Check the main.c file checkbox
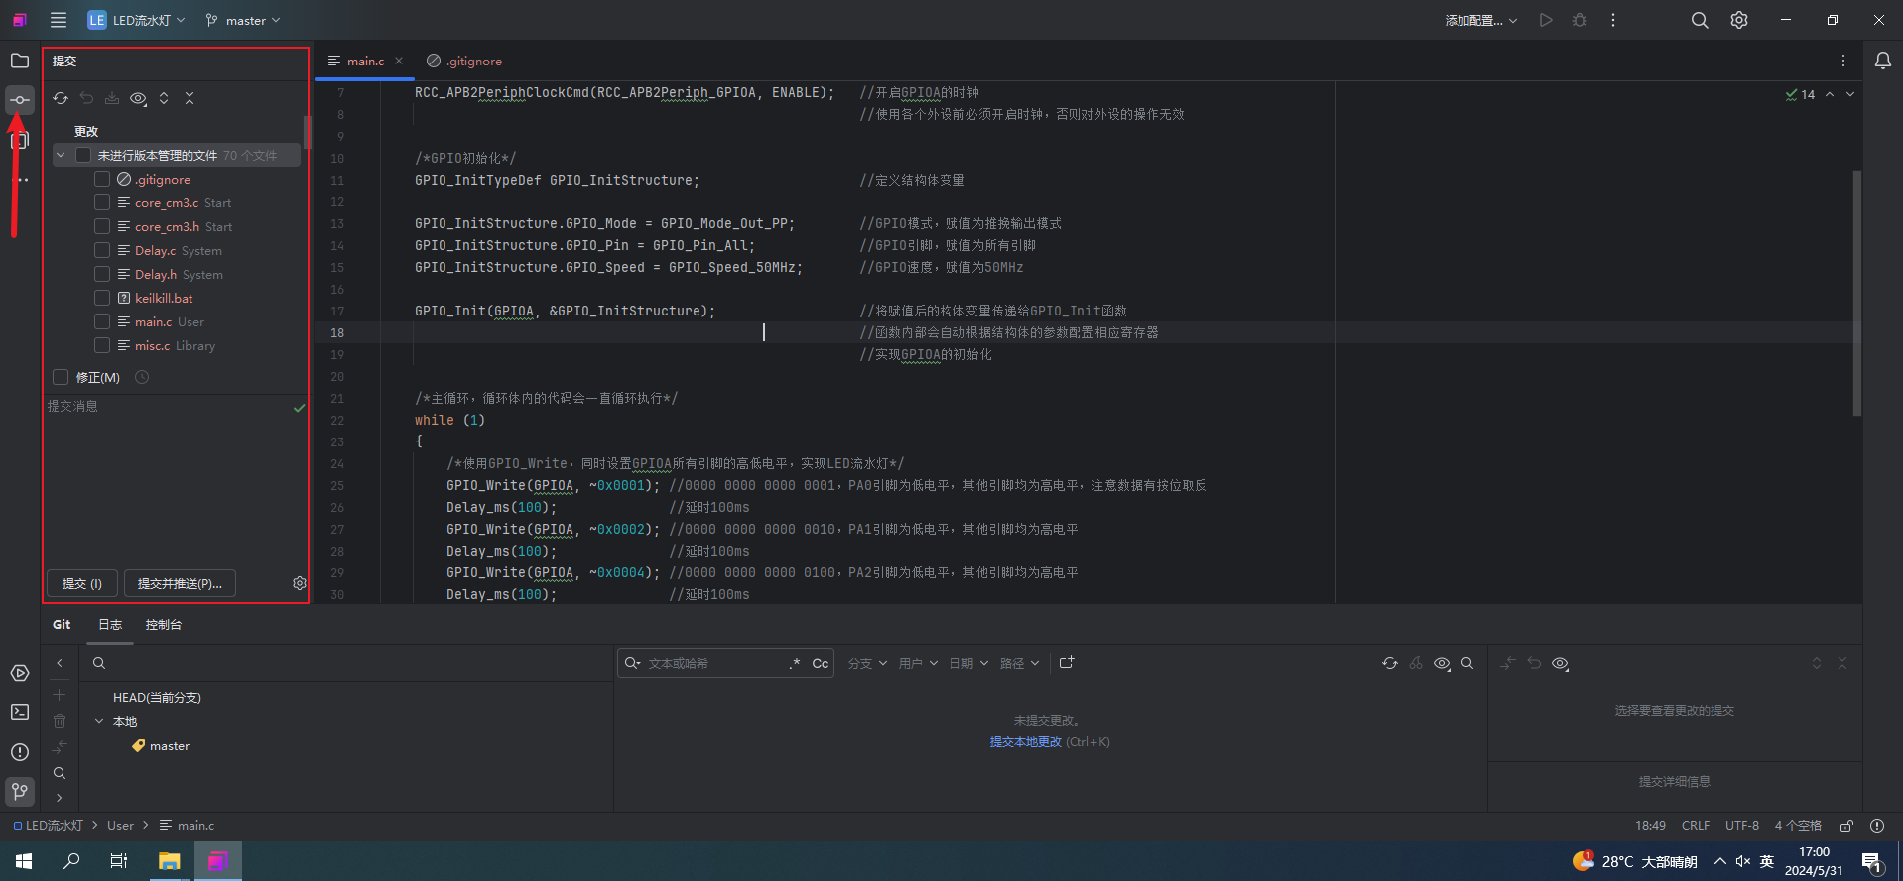 [x=102, y=321]
